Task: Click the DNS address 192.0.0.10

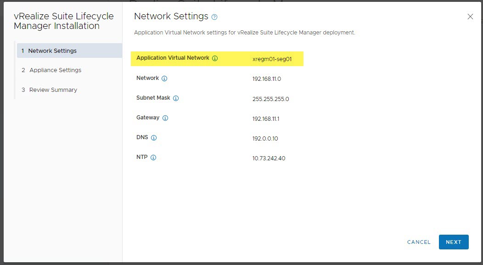Action: 265,139
